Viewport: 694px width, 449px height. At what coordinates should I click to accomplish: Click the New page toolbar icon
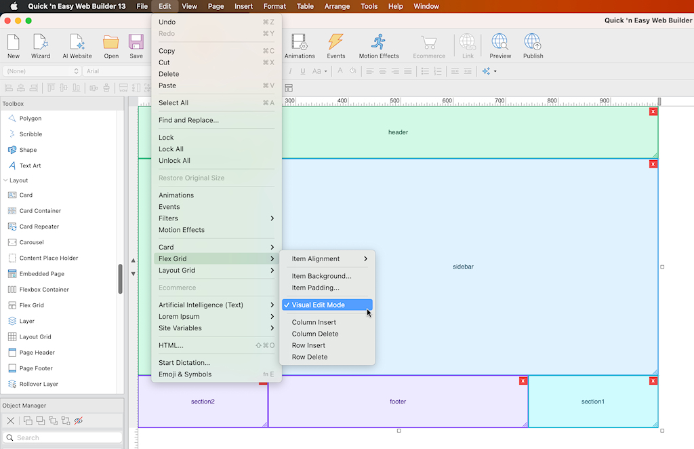14,46
